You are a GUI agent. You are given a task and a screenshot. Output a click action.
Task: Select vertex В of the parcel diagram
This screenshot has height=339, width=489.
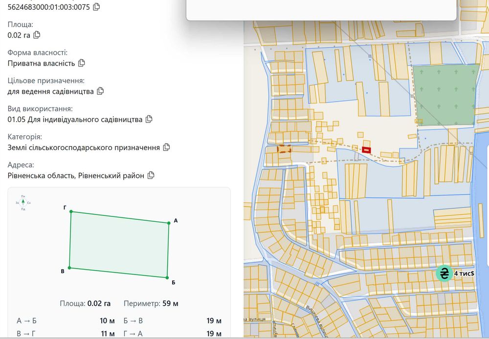[69, 268]
